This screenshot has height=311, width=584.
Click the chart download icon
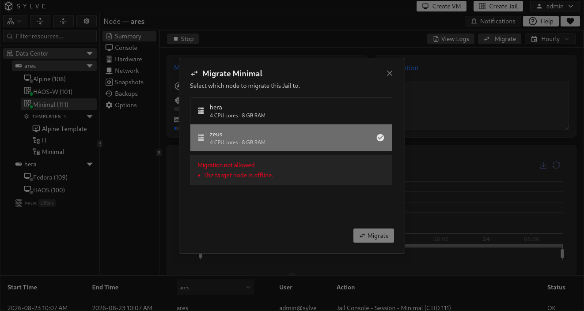pos(543,165)
